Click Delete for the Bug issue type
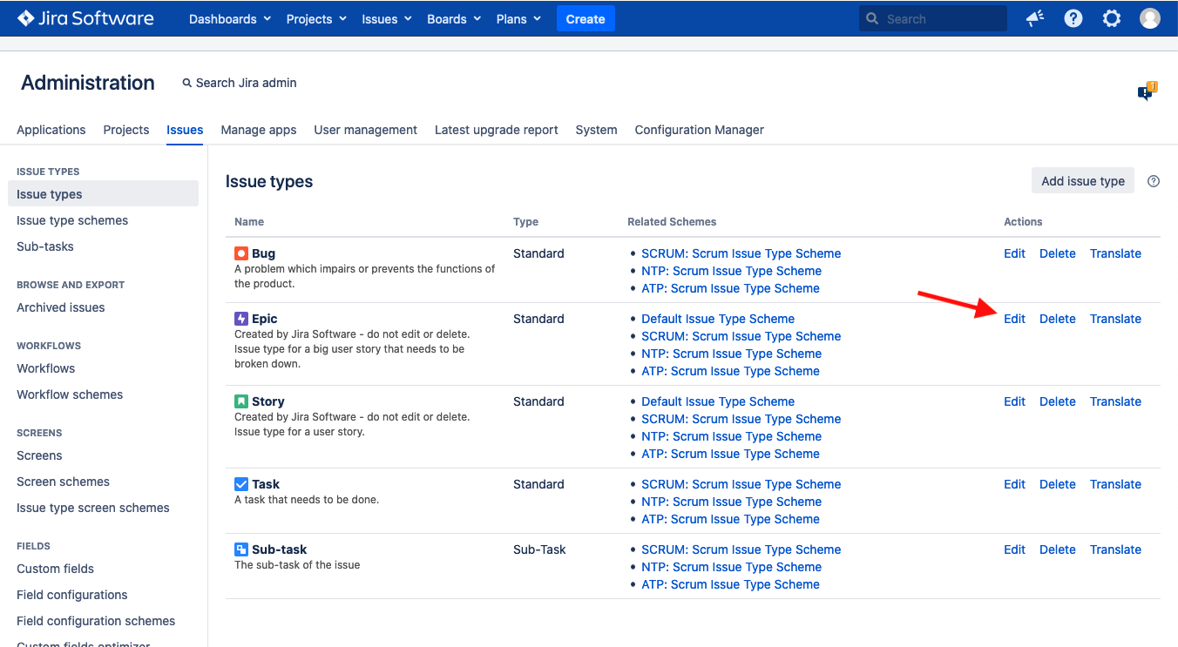The height and width of the screenshot is (647, 1178). click(1058, 253)
